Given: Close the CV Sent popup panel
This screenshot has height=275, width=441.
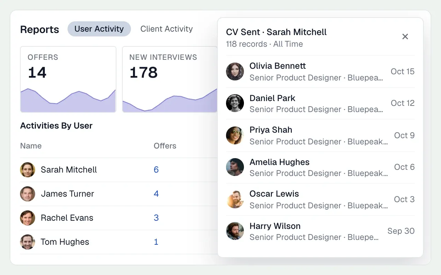Looking at the screenshot, I should click(x=405, y=36).
